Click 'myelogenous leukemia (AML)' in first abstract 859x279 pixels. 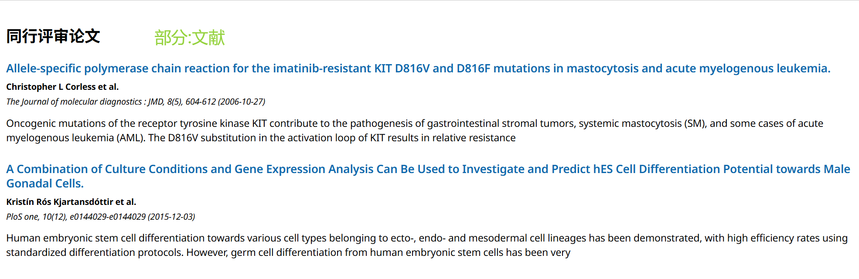pyautogui.click(x=75, y=138)
